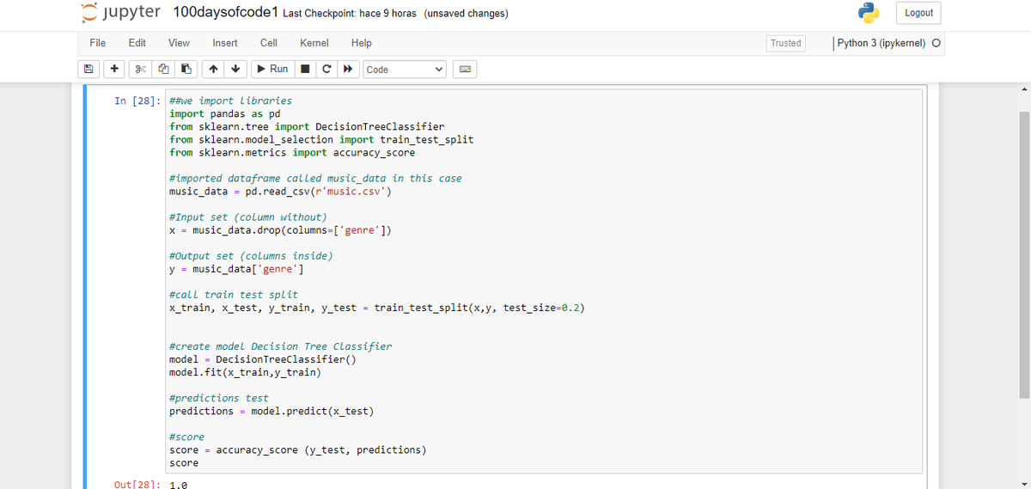
Task: Click the 'import pandas as pd' line
Action: pyautogui.click(x=225, y=113)
